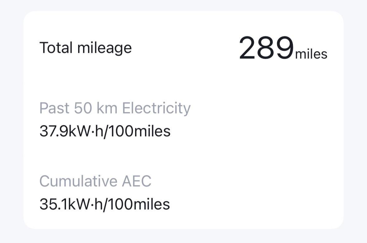
Task: Click the 35.1kW·h/100miles value
Action: [x=105, y=204]
